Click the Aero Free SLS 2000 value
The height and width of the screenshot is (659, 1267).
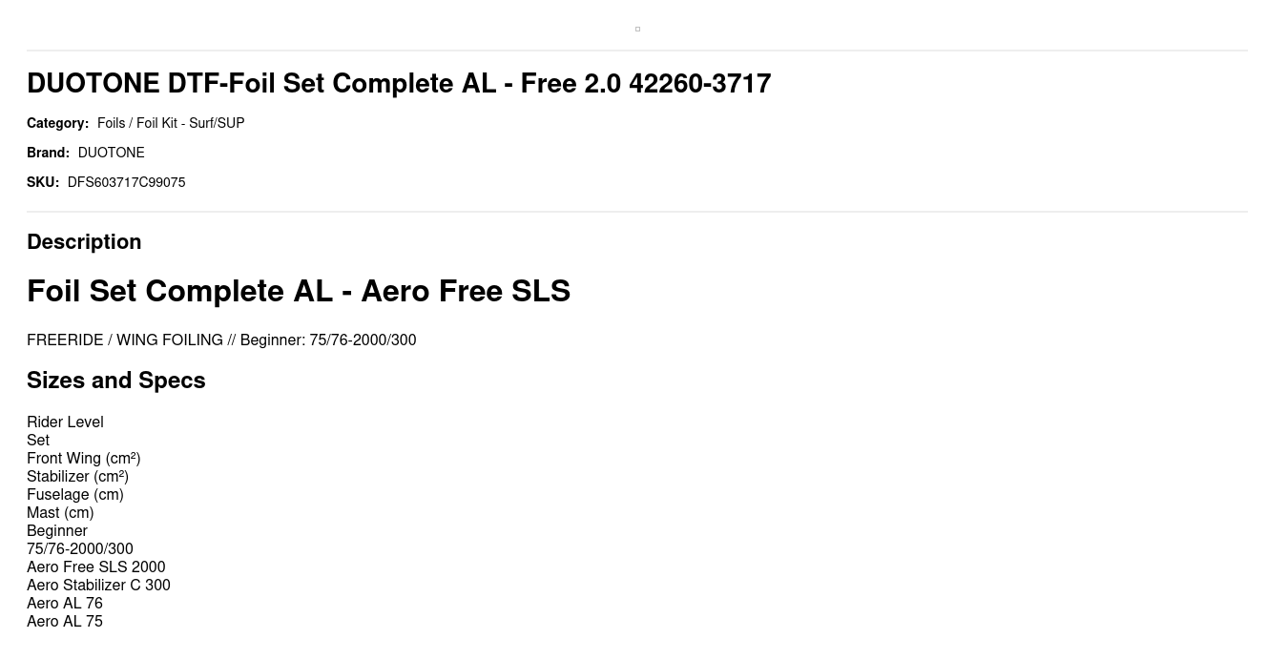tap(95, 566)
